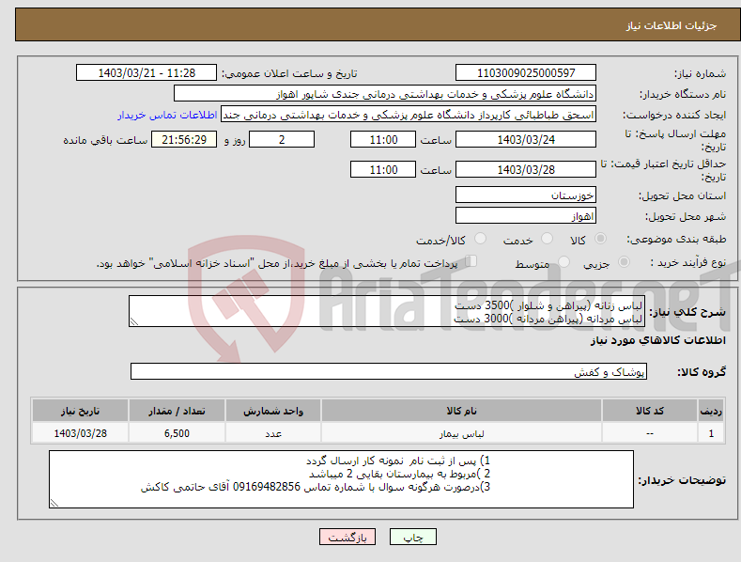The width and height of the screenshot is (741, 562).
Task: Click the announcement date field 1403/03/21 - 11:28
Action: [x=147, y=73]
